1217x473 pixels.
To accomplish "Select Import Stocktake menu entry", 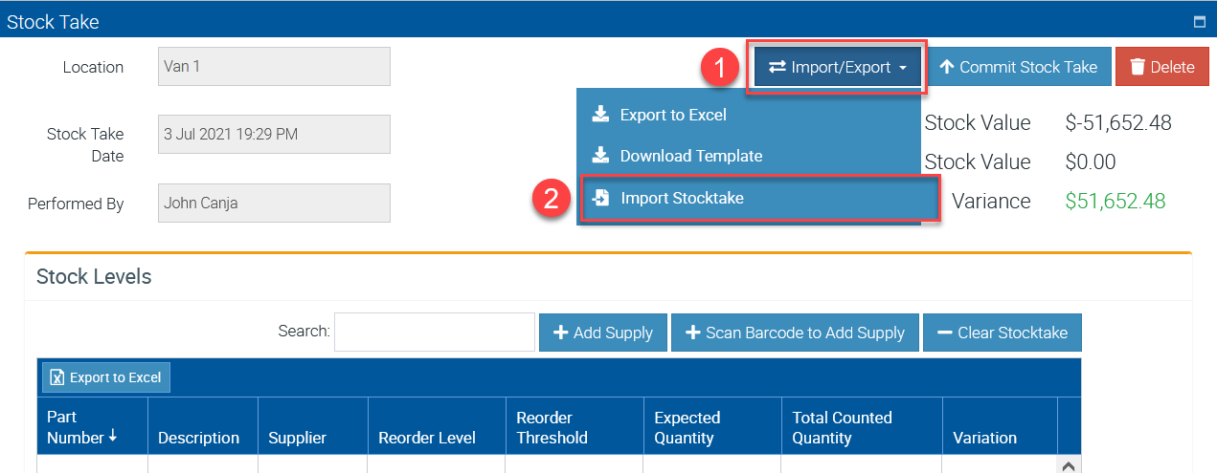I will 681,198.
